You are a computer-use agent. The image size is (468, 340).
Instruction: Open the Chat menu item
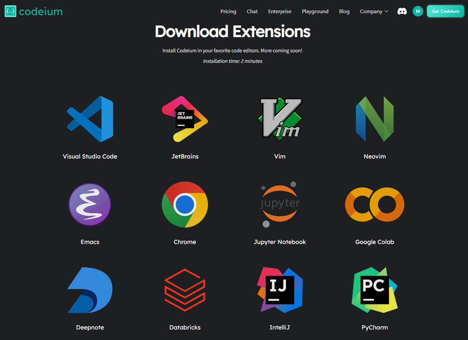252,11
